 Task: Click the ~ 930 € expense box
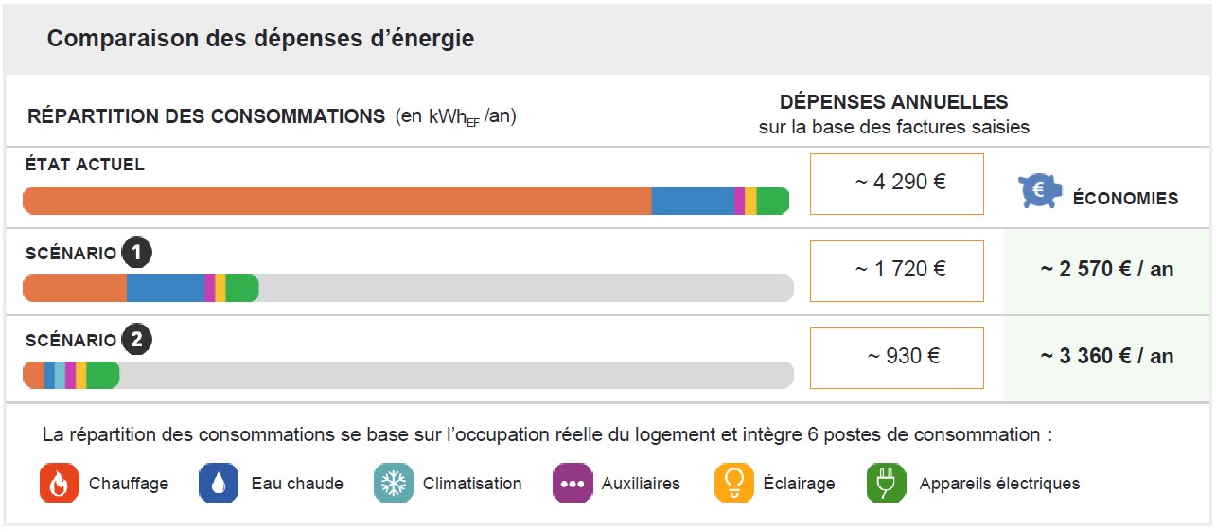897,357
